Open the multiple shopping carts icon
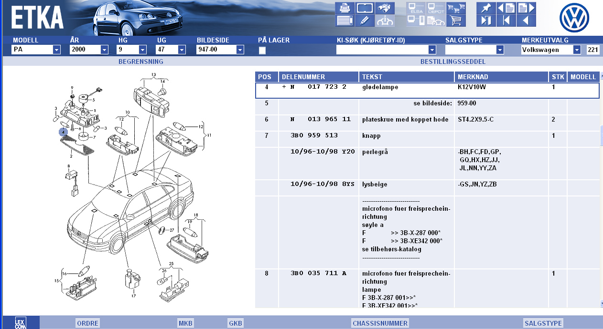This screenshot has width=603, height=329. point(456,8)
